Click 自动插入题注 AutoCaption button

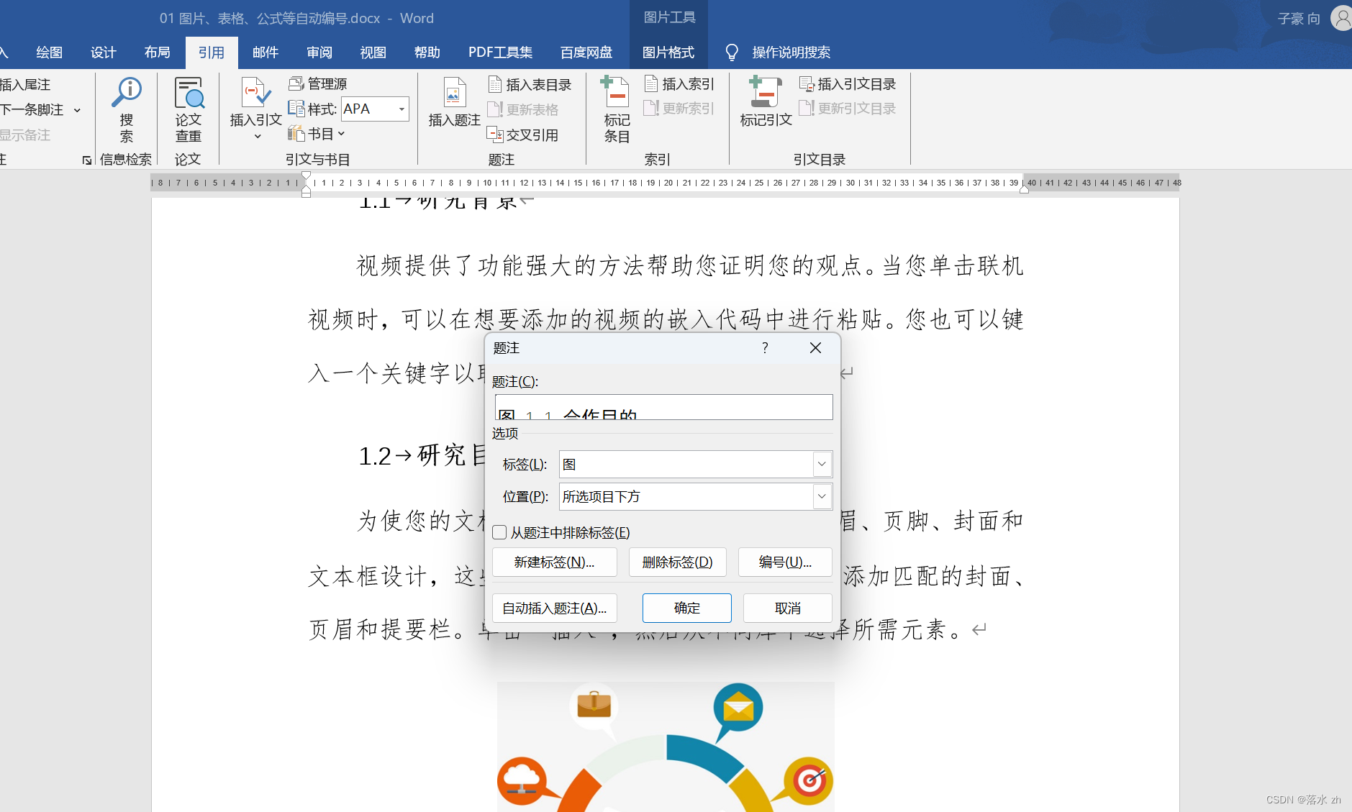pos(555,608)
